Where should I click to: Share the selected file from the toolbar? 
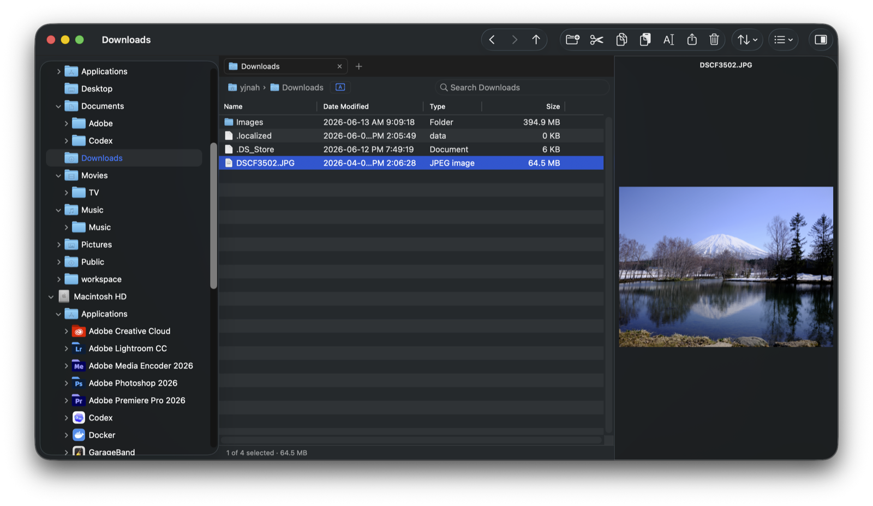coord(692,40)
